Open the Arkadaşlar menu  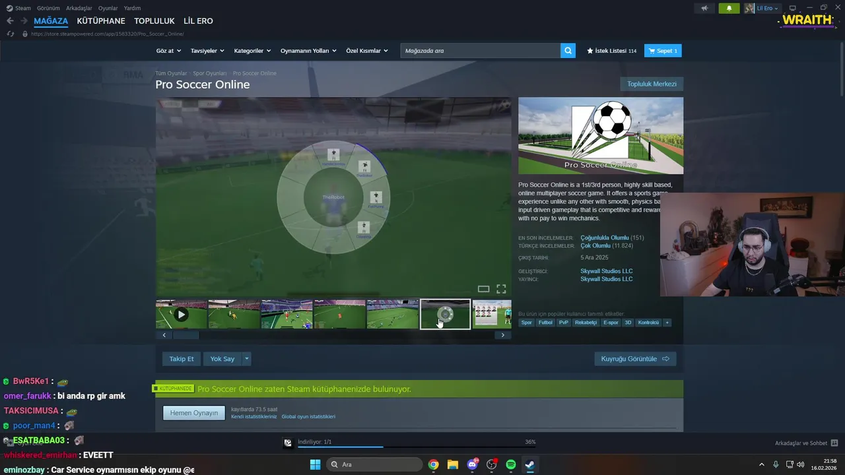(79, 8)
